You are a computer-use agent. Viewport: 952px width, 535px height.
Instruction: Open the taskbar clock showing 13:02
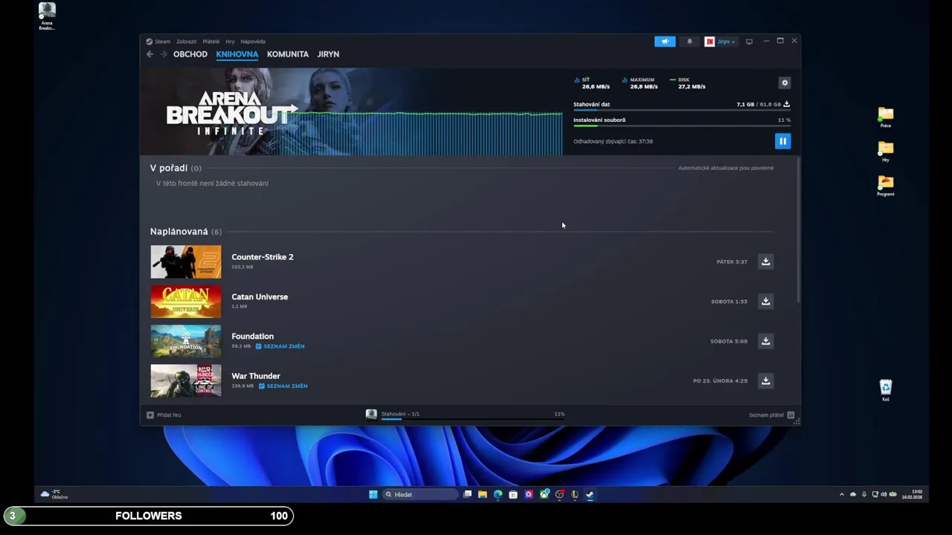click(912, 494)
